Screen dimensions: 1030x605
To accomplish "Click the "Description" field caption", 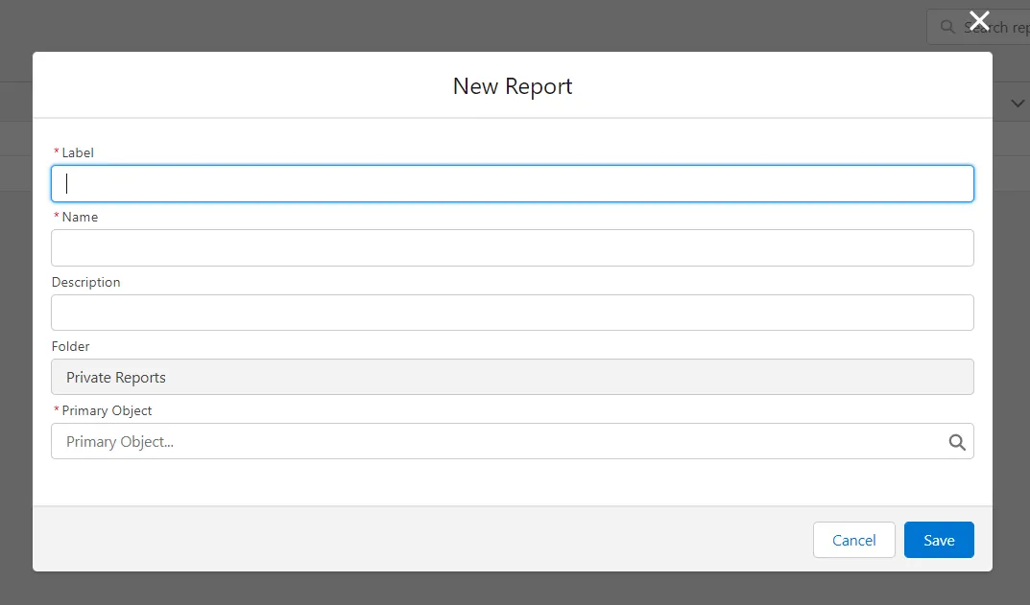I will [x=85, y=282].
